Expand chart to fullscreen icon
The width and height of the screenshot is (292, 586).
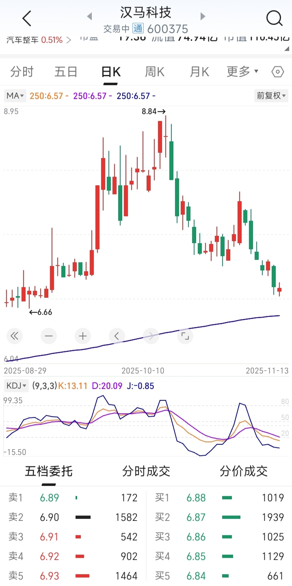pos(185,336)
